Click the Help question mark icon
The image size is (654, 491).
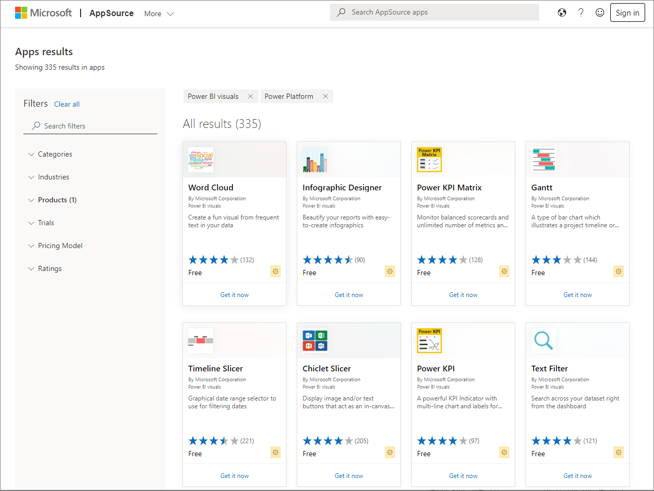pyautogui.click(x=581, y=12)
